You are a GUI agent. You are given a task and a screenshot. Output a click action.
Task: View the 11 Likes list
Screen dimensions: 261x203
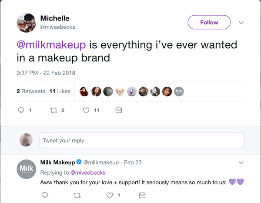click(x=60, y=91)
